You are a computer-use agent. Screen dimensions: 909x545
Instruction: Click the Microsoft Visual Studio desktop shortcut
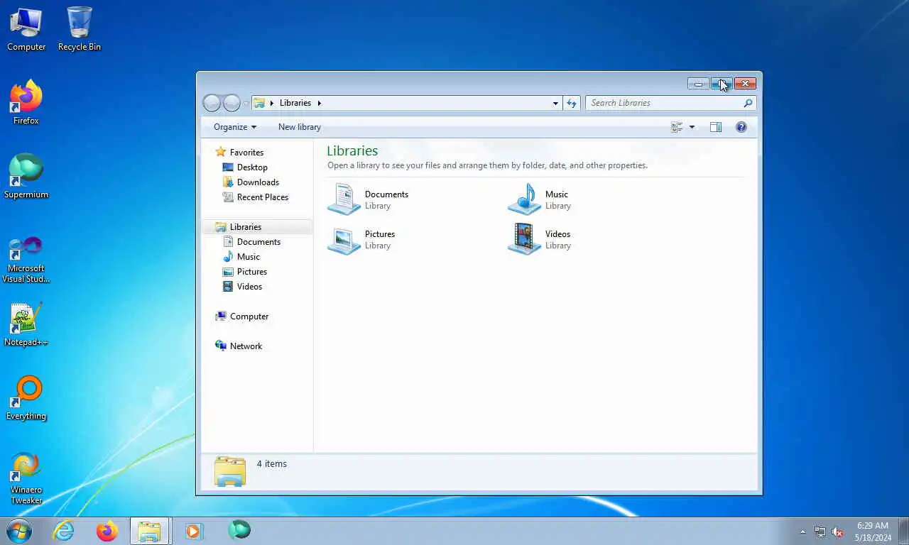[26, 259]
